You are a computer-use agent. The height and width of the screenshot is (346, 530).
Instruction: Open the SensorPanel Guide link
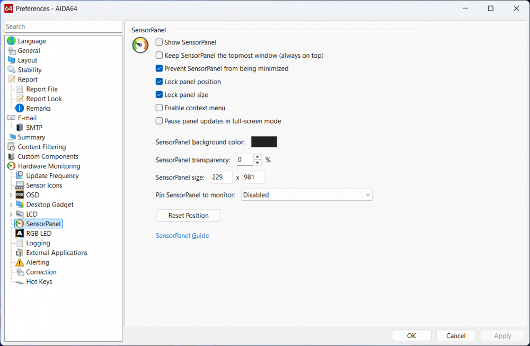182,235
